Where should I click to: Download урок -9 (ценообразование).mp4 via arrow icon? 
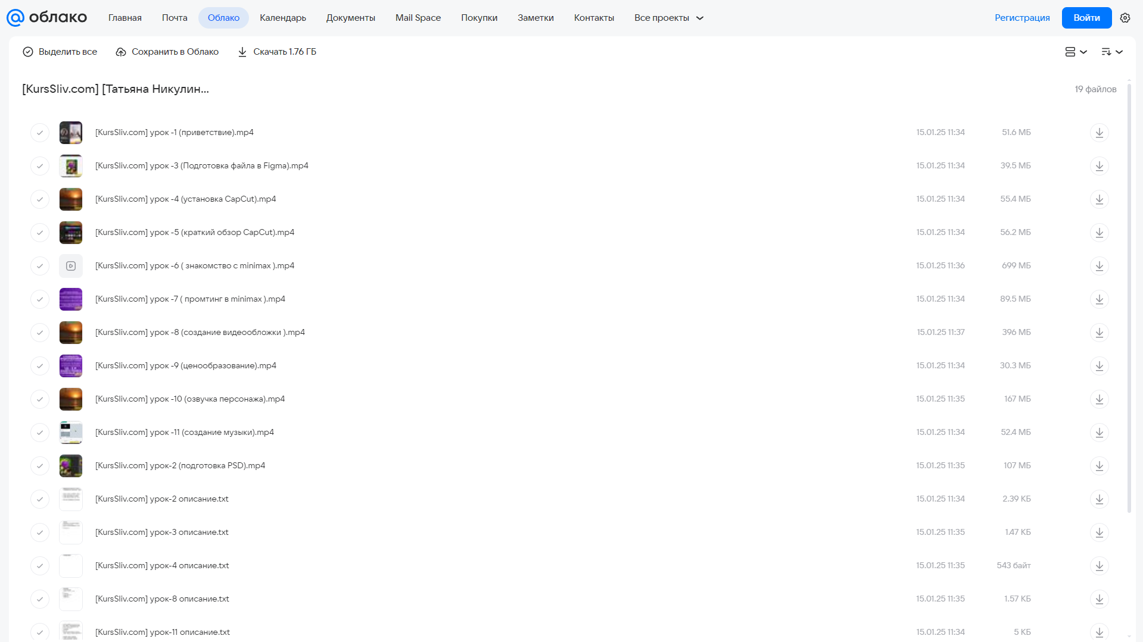tap(1100, 366)
